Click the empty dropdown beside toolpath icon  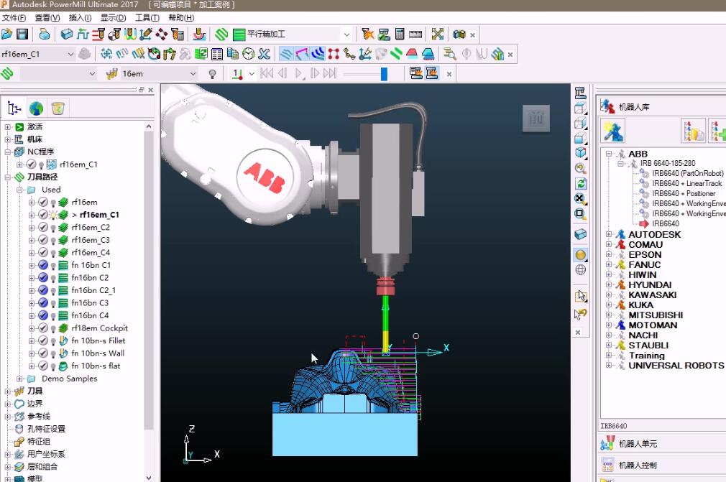click(x=58, y=74)
